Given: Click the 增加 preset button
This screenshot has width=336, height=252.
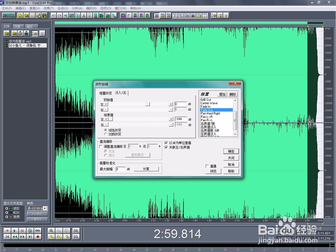Looking at the screenshot, I should coord(222,94).
